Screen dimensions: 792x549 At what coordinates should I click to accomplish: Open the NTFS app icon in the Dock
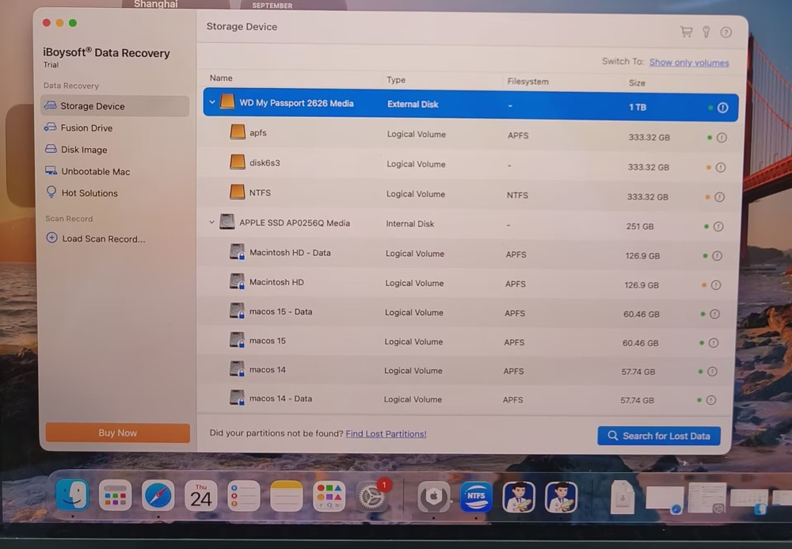pos(476,497)
